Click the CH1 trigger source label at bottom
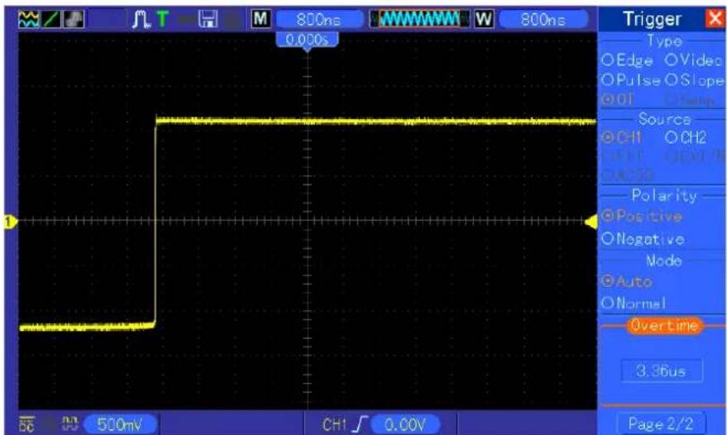This screenshot has width=727, height=435. [334, 424]
